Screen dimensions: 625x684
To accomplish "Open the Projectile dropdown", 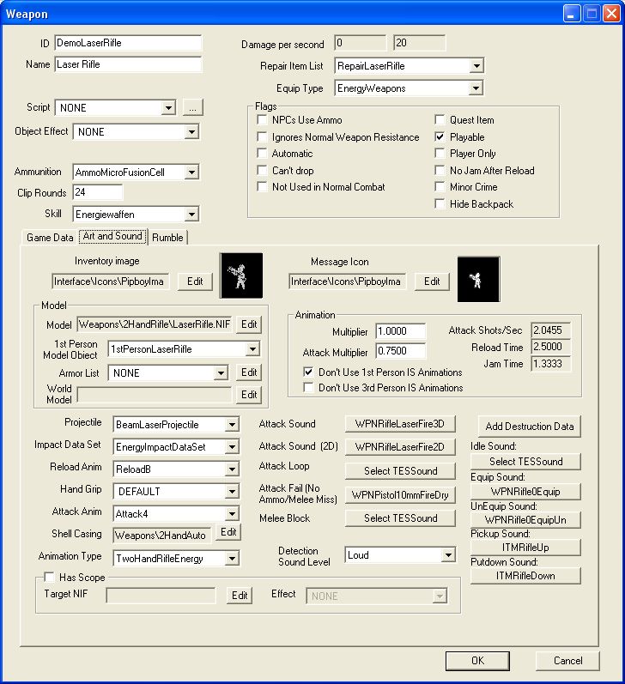I will pos(232,425).
